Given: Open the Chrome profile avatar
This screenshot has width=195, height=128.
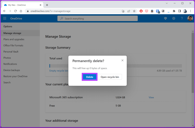Looking at the screenshot, I should point(185,11).
